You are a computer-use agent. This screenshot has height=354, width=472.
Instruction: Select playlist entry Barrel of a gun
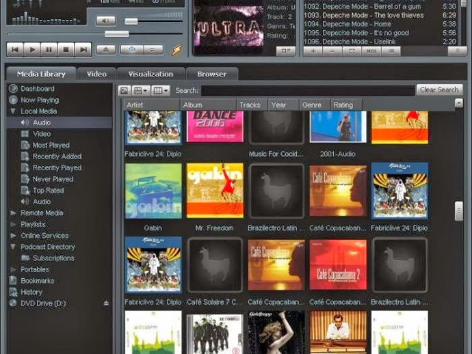pos(380,6)
